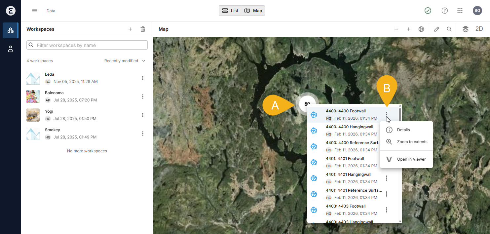
Task: Select Details in the context menu
Action: click(x=403, y=130)
